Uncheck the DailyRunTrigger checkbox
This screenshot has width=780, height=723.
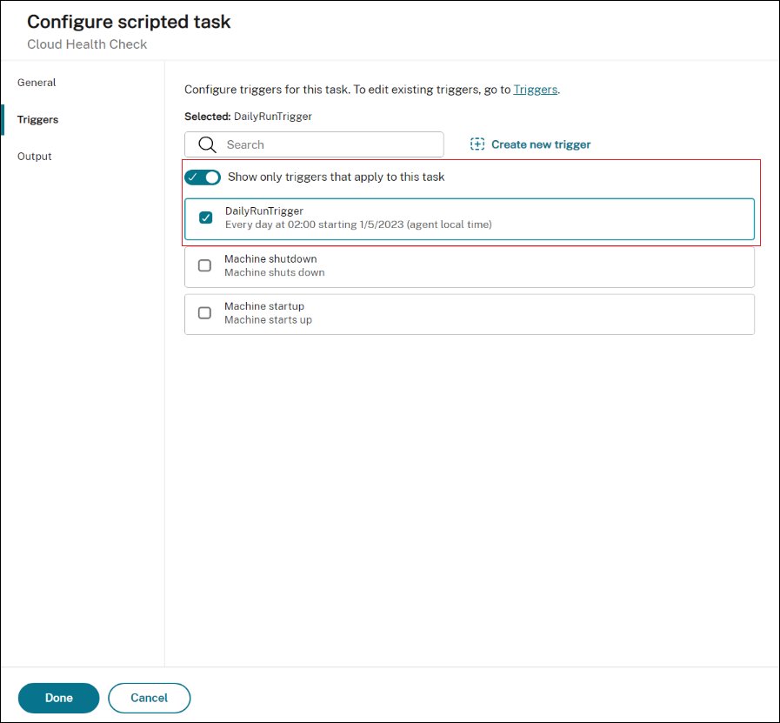[206, 218]
